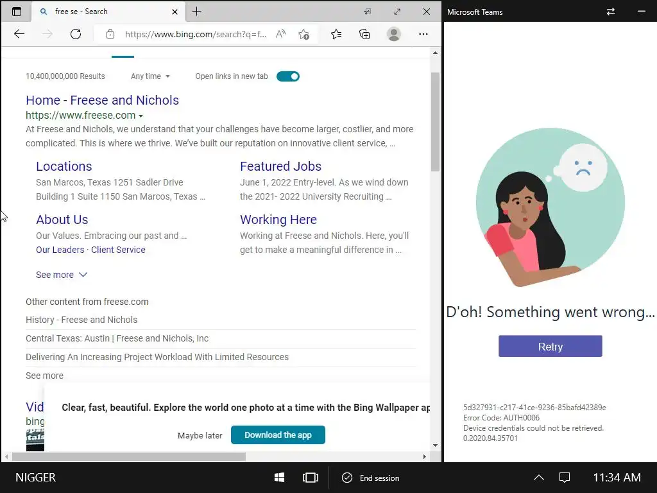Click the vertical scrollbar up arrow
Viewport: 657px width, 493px height.
[x=436, y=53]
